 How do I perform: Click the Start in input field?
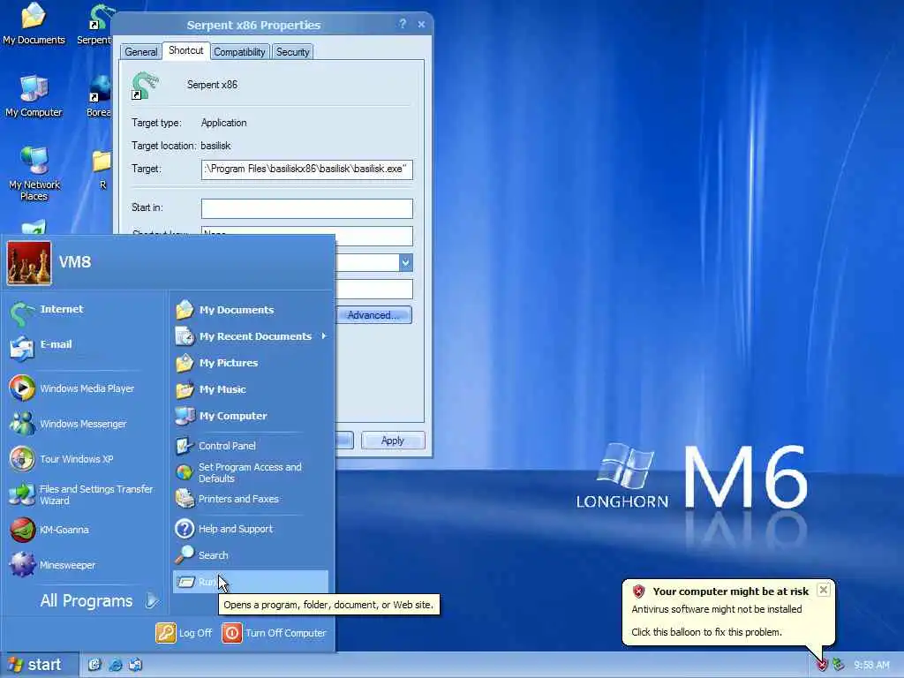pyautogui.click(x=306, y=208)
